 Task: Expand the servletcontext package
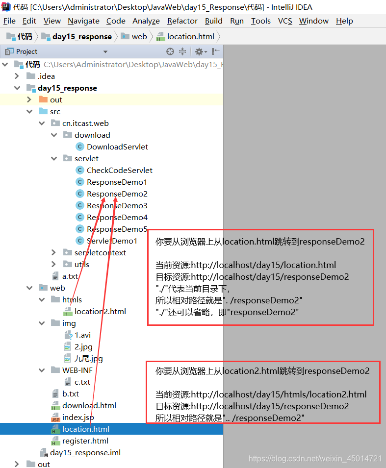(54, 252)
